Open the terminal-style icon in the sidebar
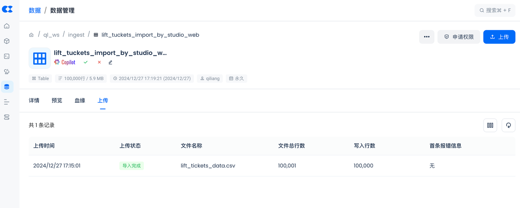 pos(6,56)
